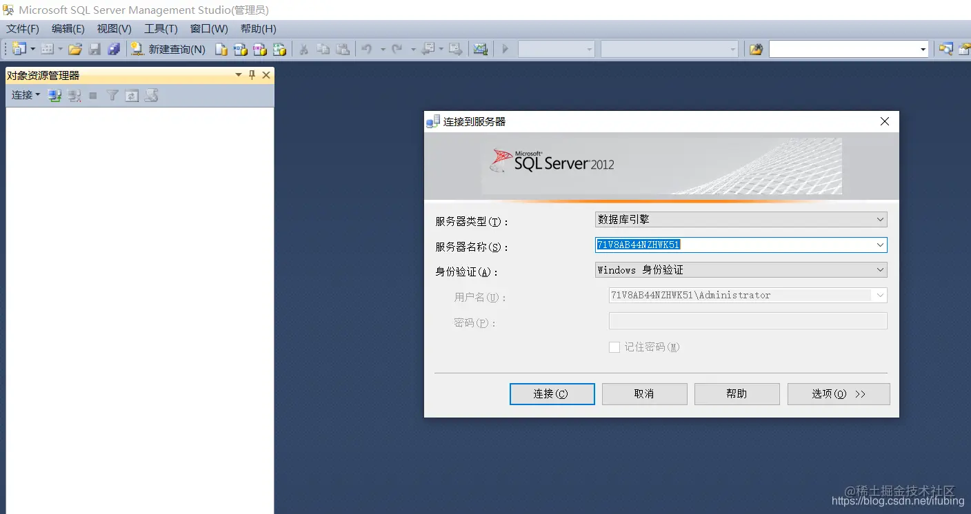Close the 对象资源管理器 panel
Viewport: 971px width, 514px height.
[266, 75]
